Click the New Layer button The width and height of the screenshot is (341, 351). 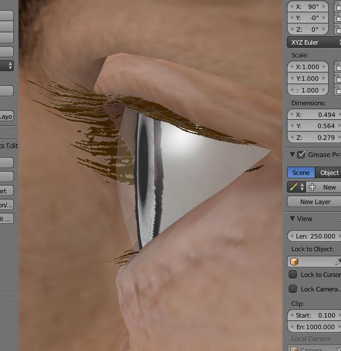pyautogui.click(x=314, y=202)
